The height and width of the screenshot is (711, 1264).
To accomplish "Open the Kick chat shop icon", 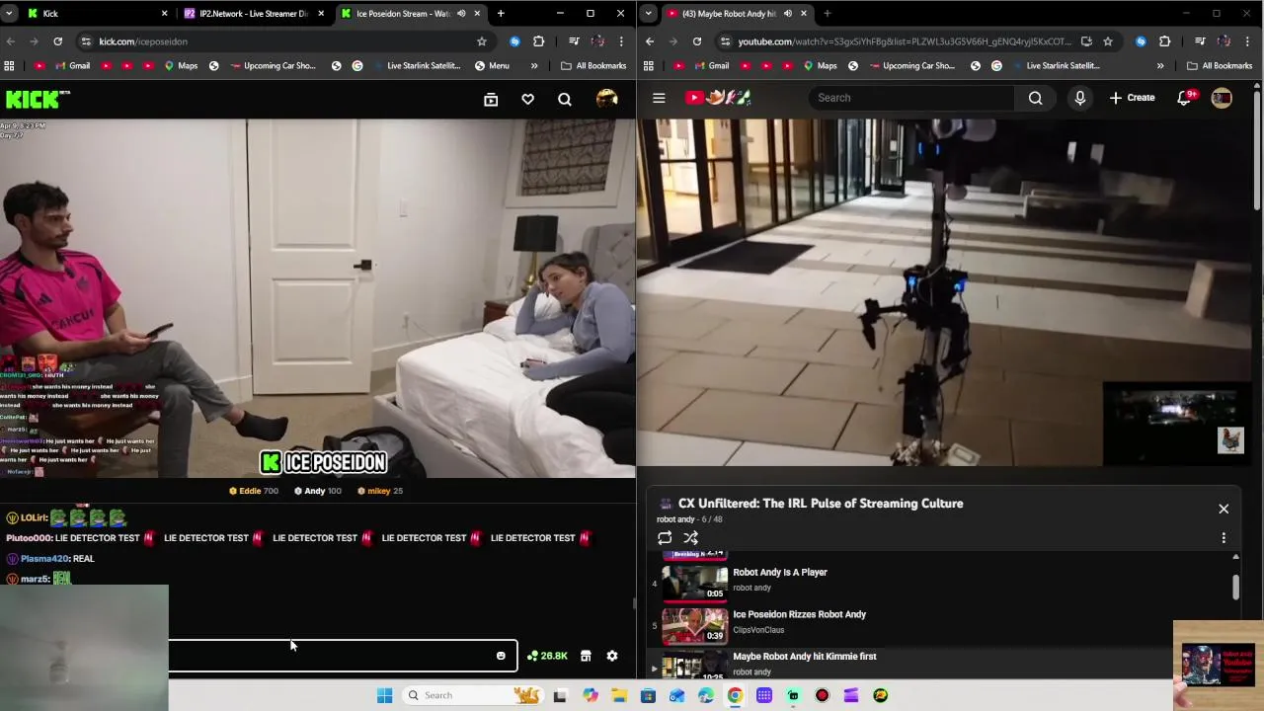I will [586, 656].
